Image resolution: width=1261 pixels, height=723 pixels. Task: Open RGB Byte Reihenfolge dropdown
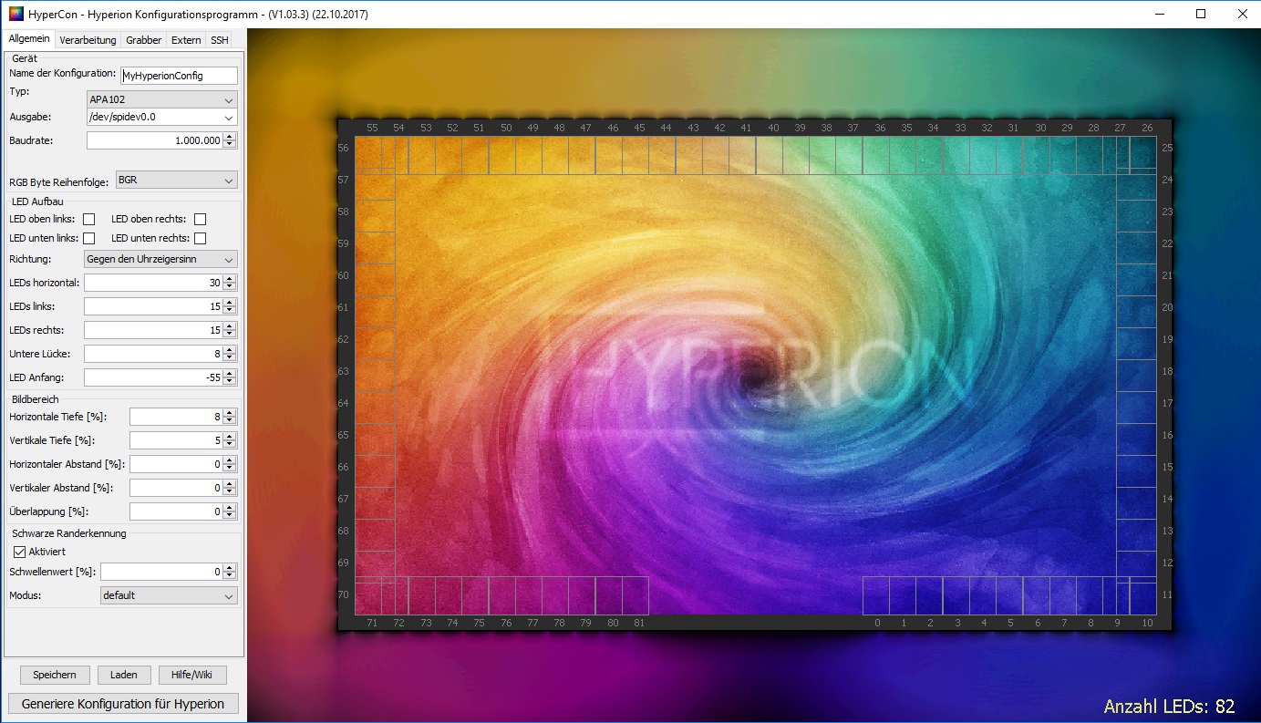point(176,181)
